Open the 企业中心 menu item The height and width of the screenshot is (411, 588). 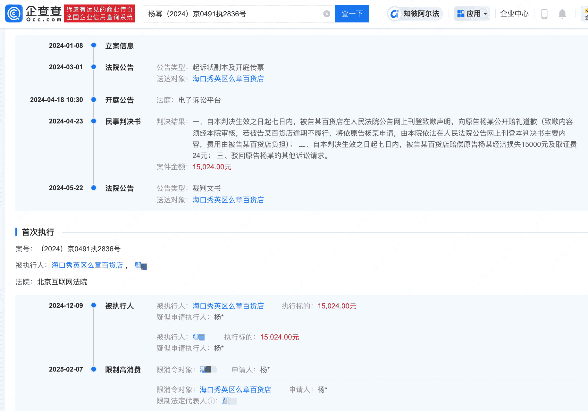coord(514,13)
